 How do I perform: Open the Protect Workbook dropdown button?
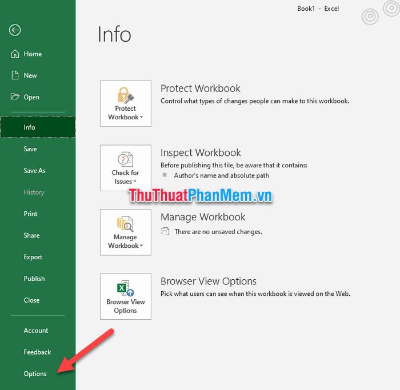126,104
